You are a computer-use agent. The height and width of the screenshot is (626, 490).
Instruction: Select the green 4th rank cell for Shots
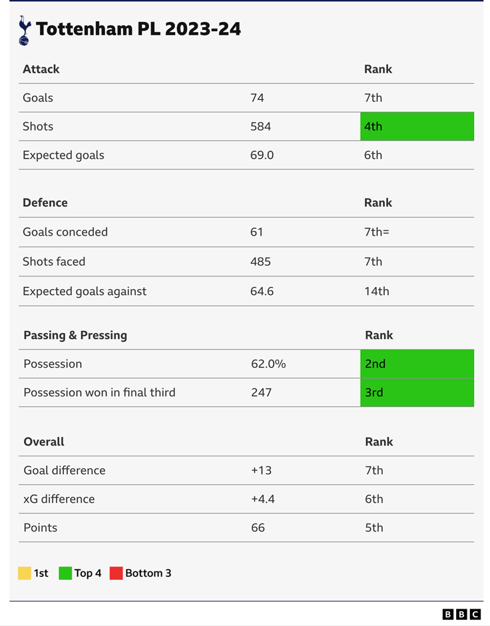417,127
